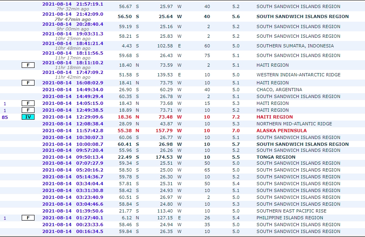The image size is (365, 237).
Task: Click the 12:08:38.4 Northern Mid-Atlantic Ridge event
Action: point(72,124)
